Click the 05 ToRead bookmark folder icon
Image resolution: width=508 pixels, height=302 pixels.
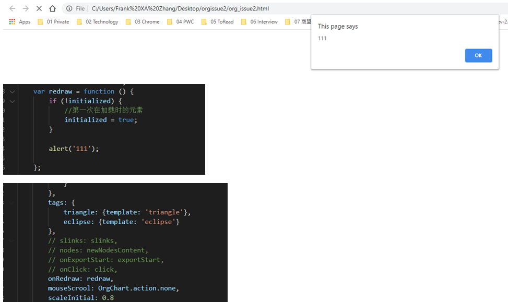pos(203,21)
